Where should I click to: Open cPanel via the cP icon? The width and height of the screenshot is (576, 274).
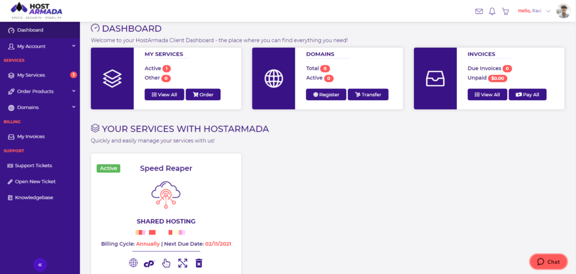coord(150,263)
